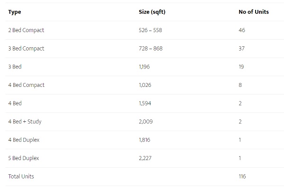Image resolution: width=284 pixels, height=187 pixels.
Task: Click the 526 – 558 size value
Action: click(151, 30)
